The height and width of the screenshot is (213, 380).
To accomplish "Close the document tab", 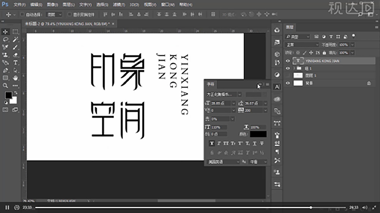I will pos(113,24).
